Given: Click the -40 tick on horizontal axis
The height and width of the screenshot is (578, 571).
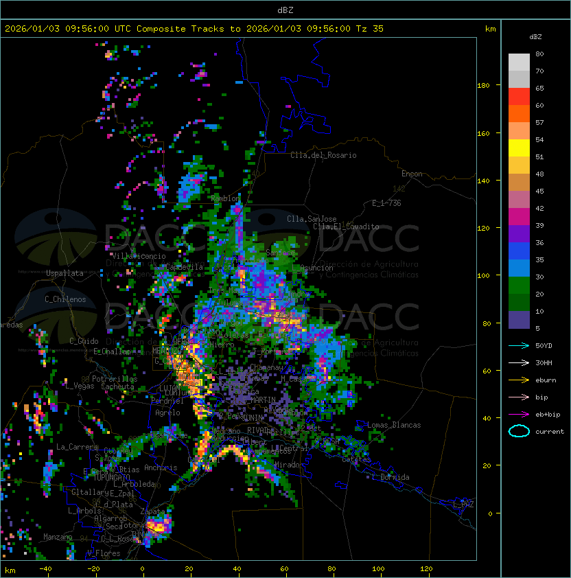Looking at the screenshot, I should pos(46,569).
